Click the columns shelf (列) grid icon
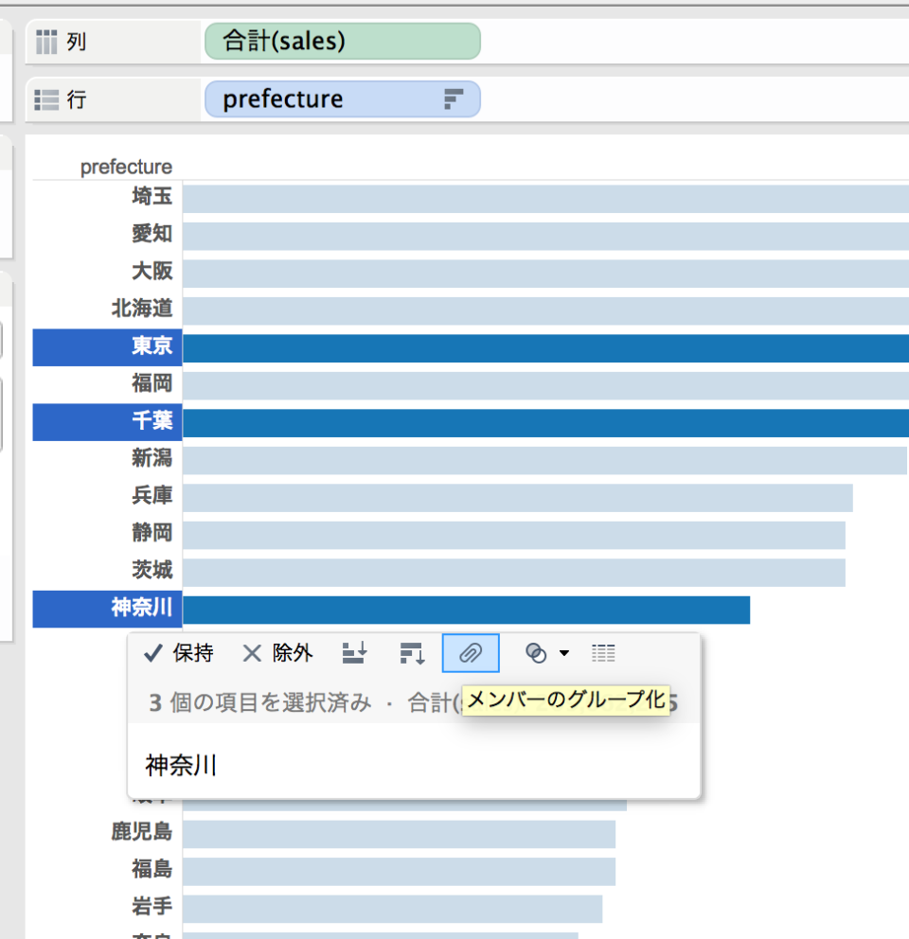The image size is (909, 939). pyautogui.click(x=45, y=41)
